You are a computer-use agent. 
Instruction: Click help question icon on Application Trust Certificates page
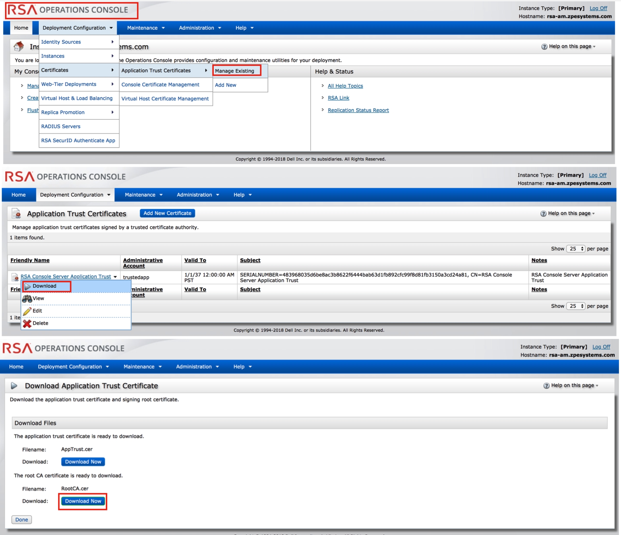click(543, 214)
